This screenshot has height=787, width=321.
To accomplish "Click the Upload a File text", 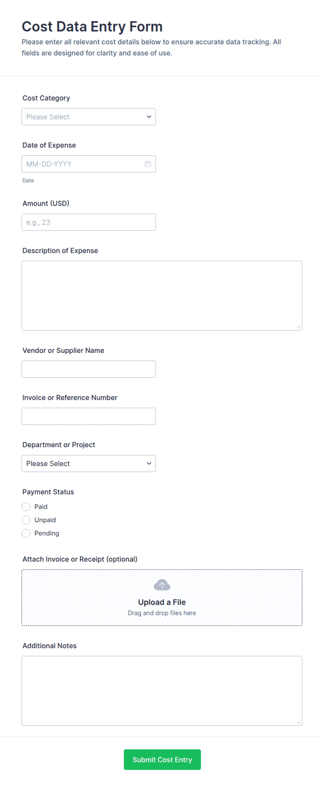I will coord(162,602).
